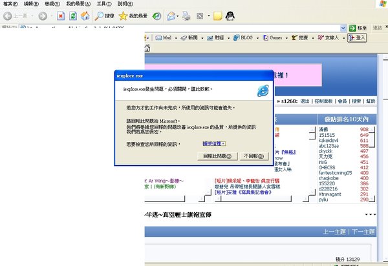Click Yahoo toolbar 財經 finance button
The width and height of the screenshot is (388, 266).
point(215,38)
